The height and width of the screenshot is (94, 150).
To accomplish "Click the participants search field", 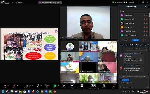I will (x=134, y=11).
